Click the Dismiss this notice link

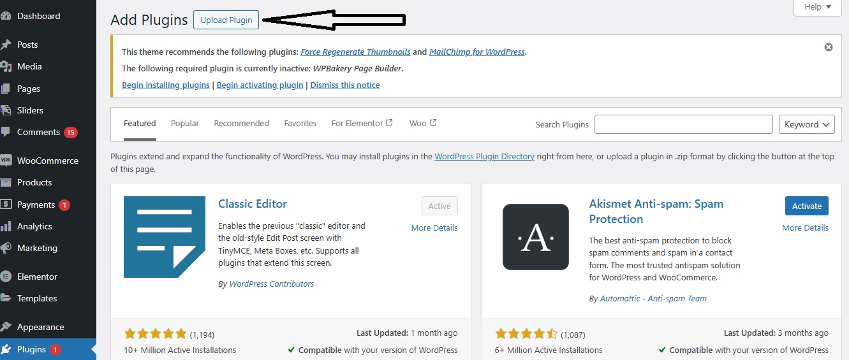(x=345, y=85)
